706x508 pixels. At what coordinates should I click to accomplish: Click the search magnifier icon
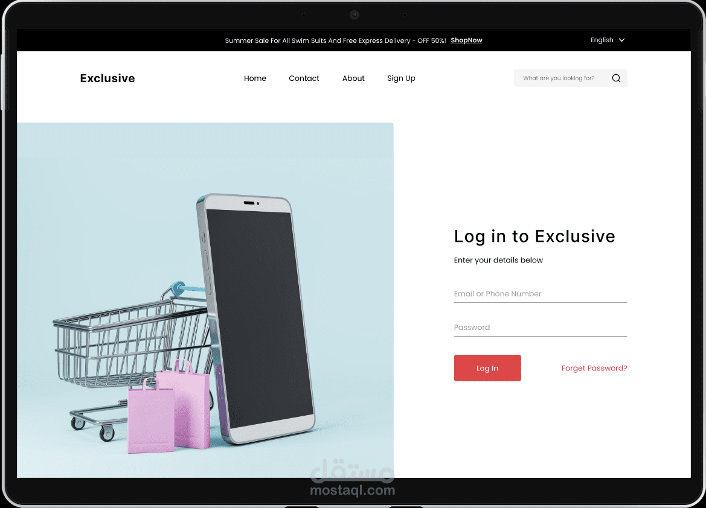[x=616, y=78]
